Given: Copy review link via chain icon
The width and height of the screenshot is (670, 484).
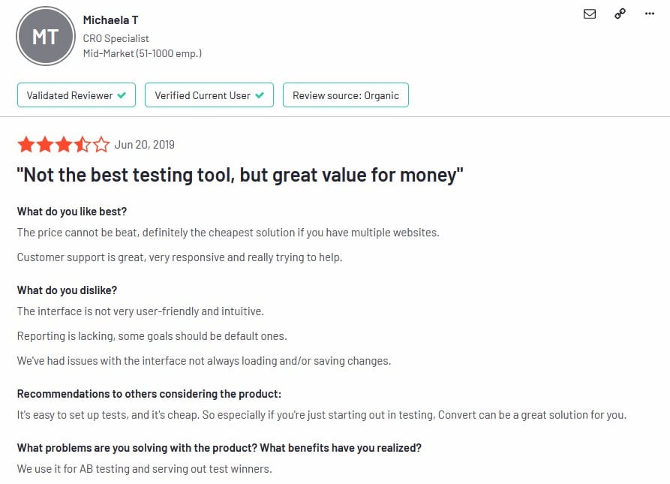Looking at the screenshot, I should point(620,14).
